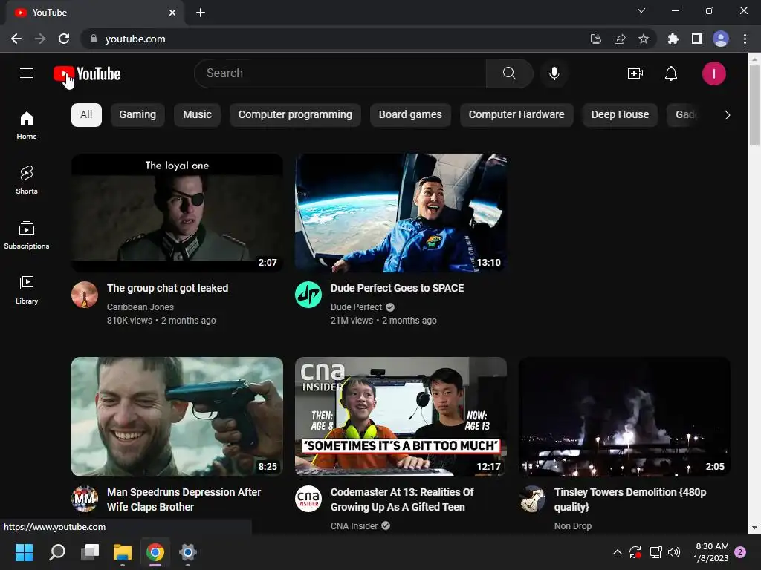Click in the YouTube Search field

click(x=340, y=73)
